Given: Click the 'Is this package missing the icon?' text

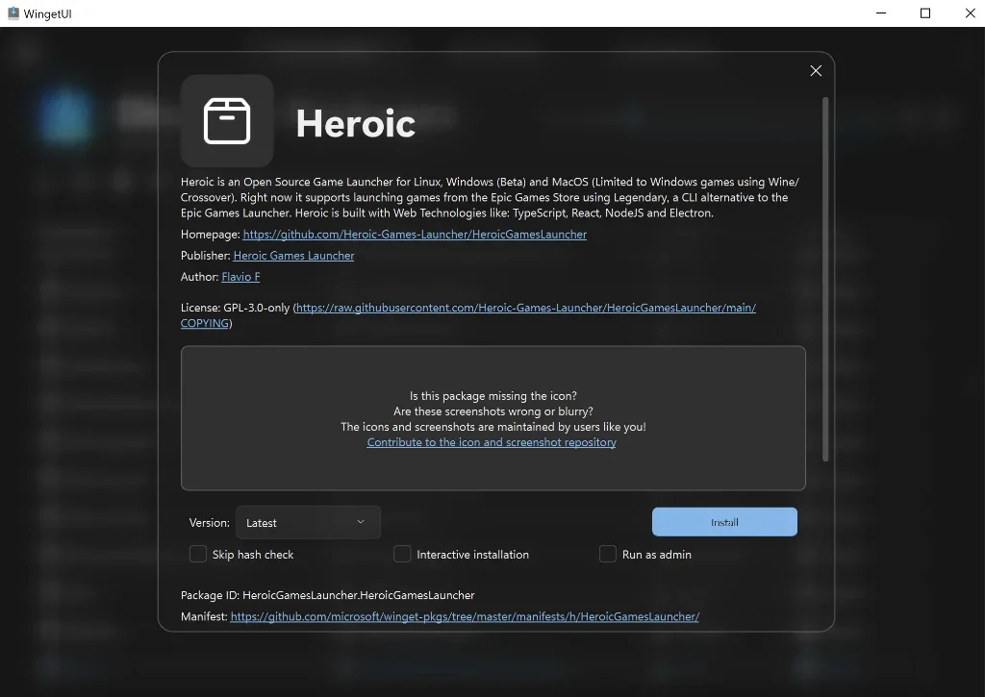Looking at the screenshot, I should 493,395.
